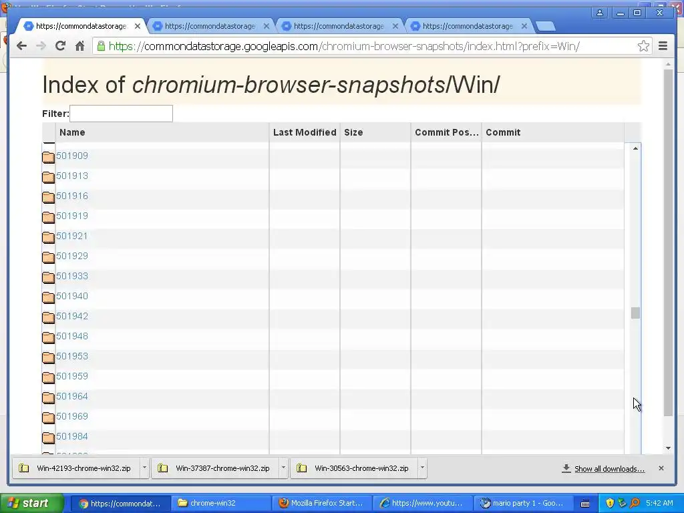Go back with the browser back arrow
The width and height of the screenshot is (684, 513).
pyautogui.click(x=21, y=46)
